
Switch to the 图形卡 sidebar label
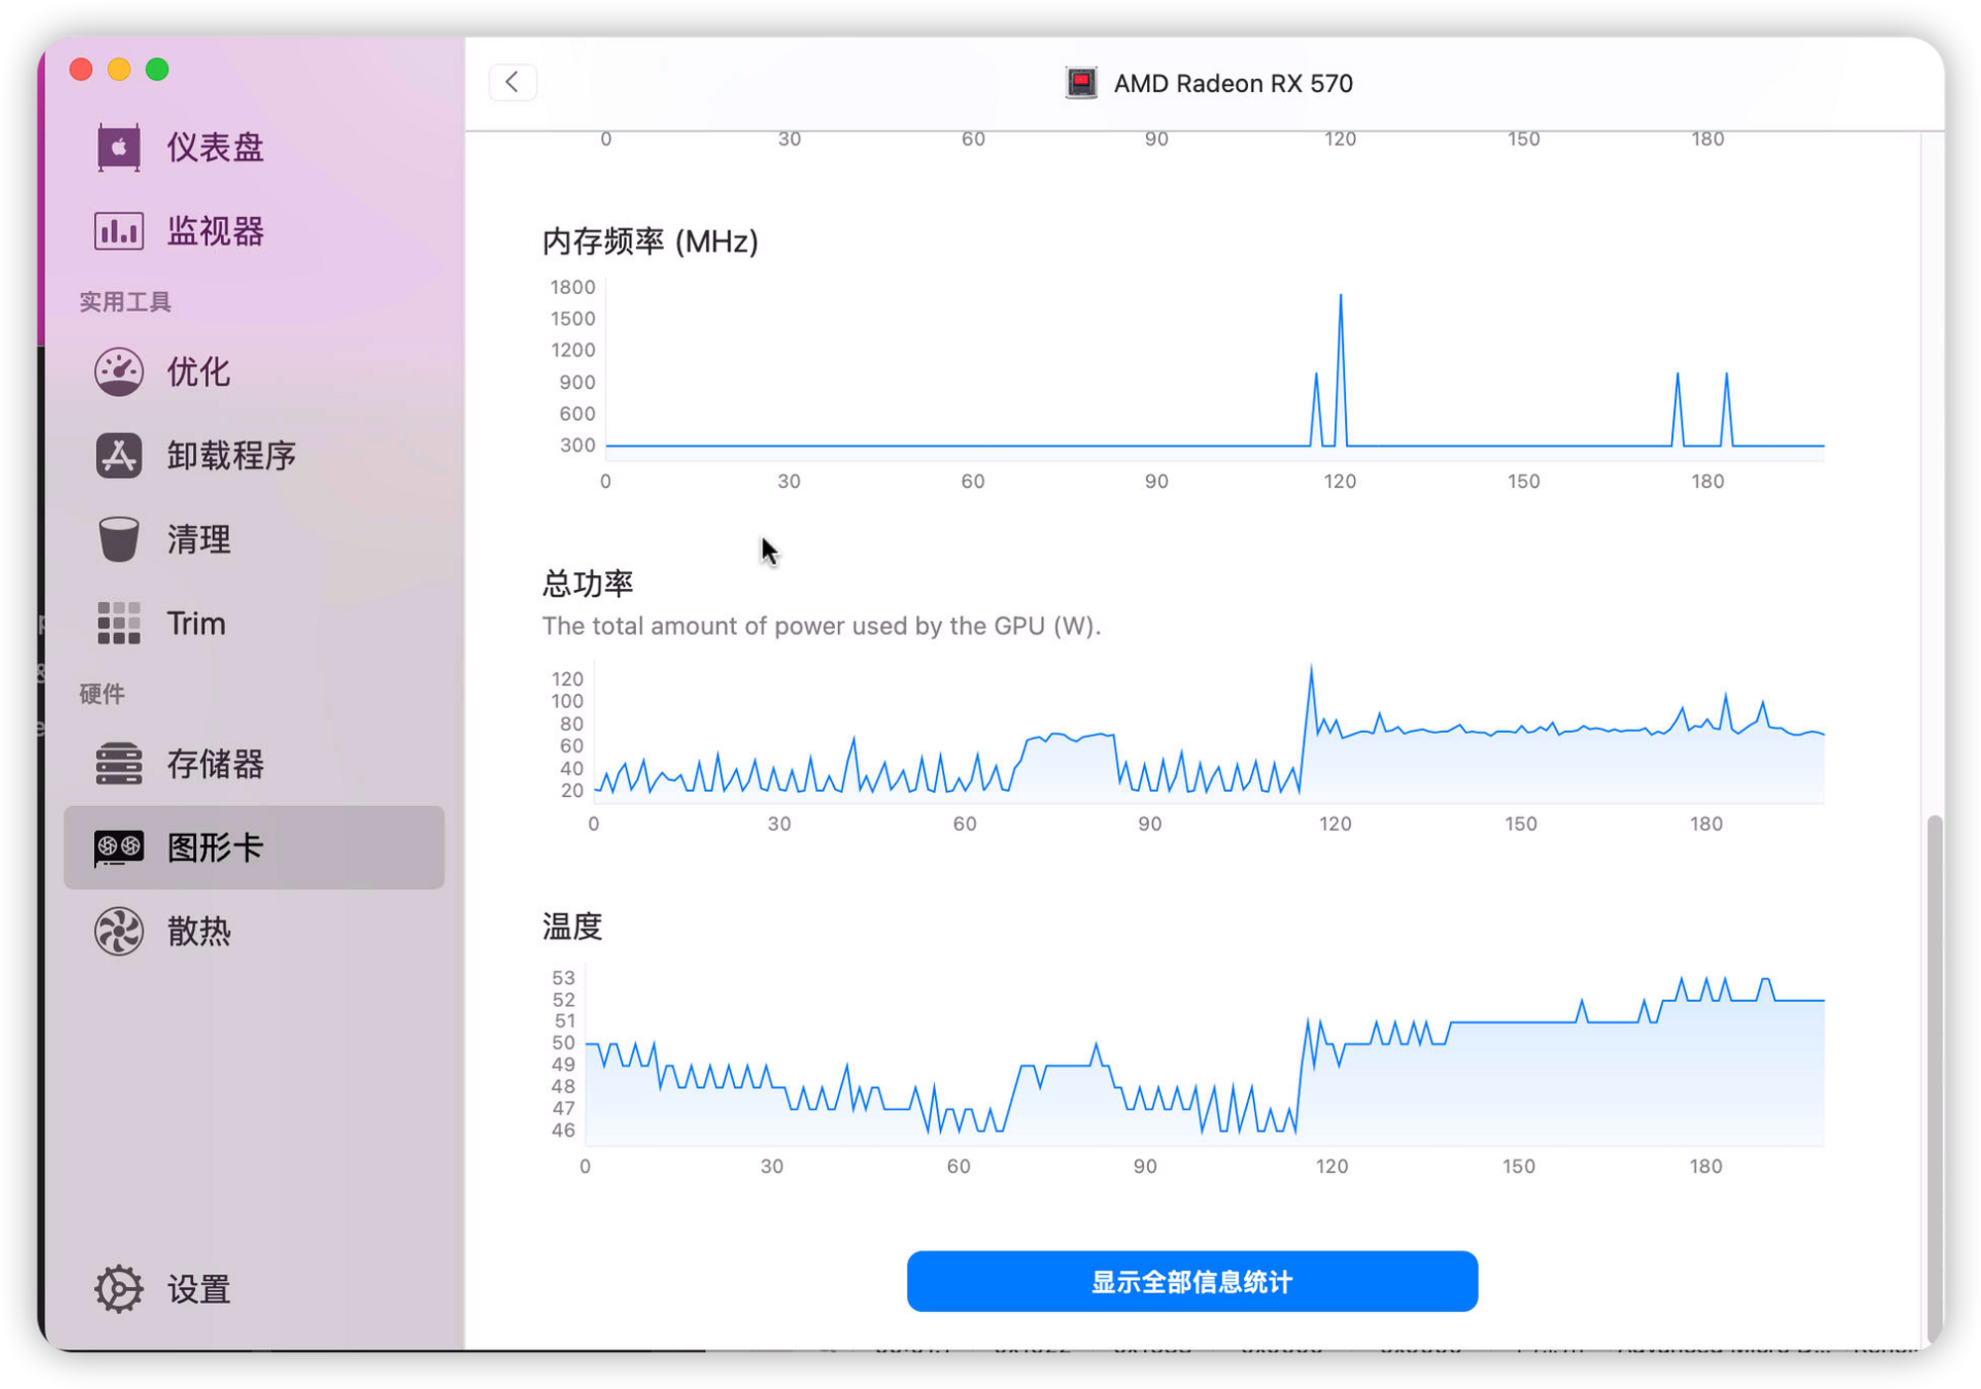point(215,847)
